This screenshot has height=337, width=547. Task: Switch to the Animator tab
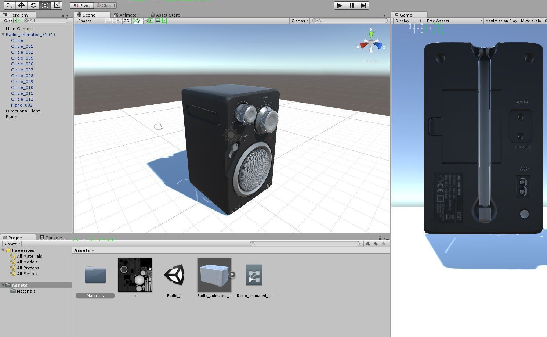tap(128, 15)
